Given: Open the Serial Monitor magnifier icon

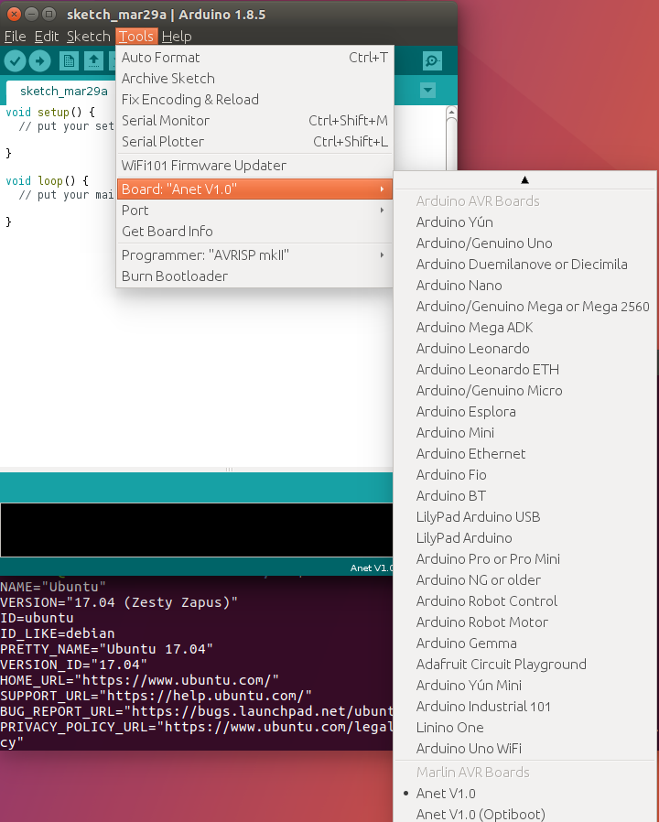Looking at the screenshot, I should 432,61.
